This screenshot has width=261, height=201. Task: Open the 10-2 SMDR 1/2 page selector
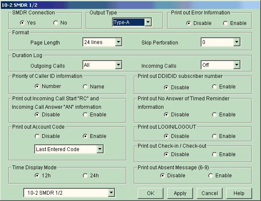coord(111,193)
